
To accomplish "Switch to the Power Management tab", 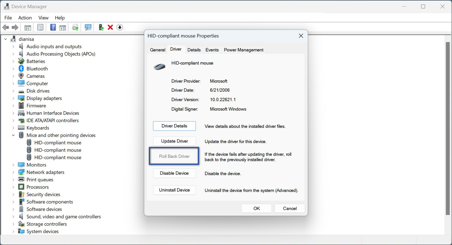I will 244,50.
